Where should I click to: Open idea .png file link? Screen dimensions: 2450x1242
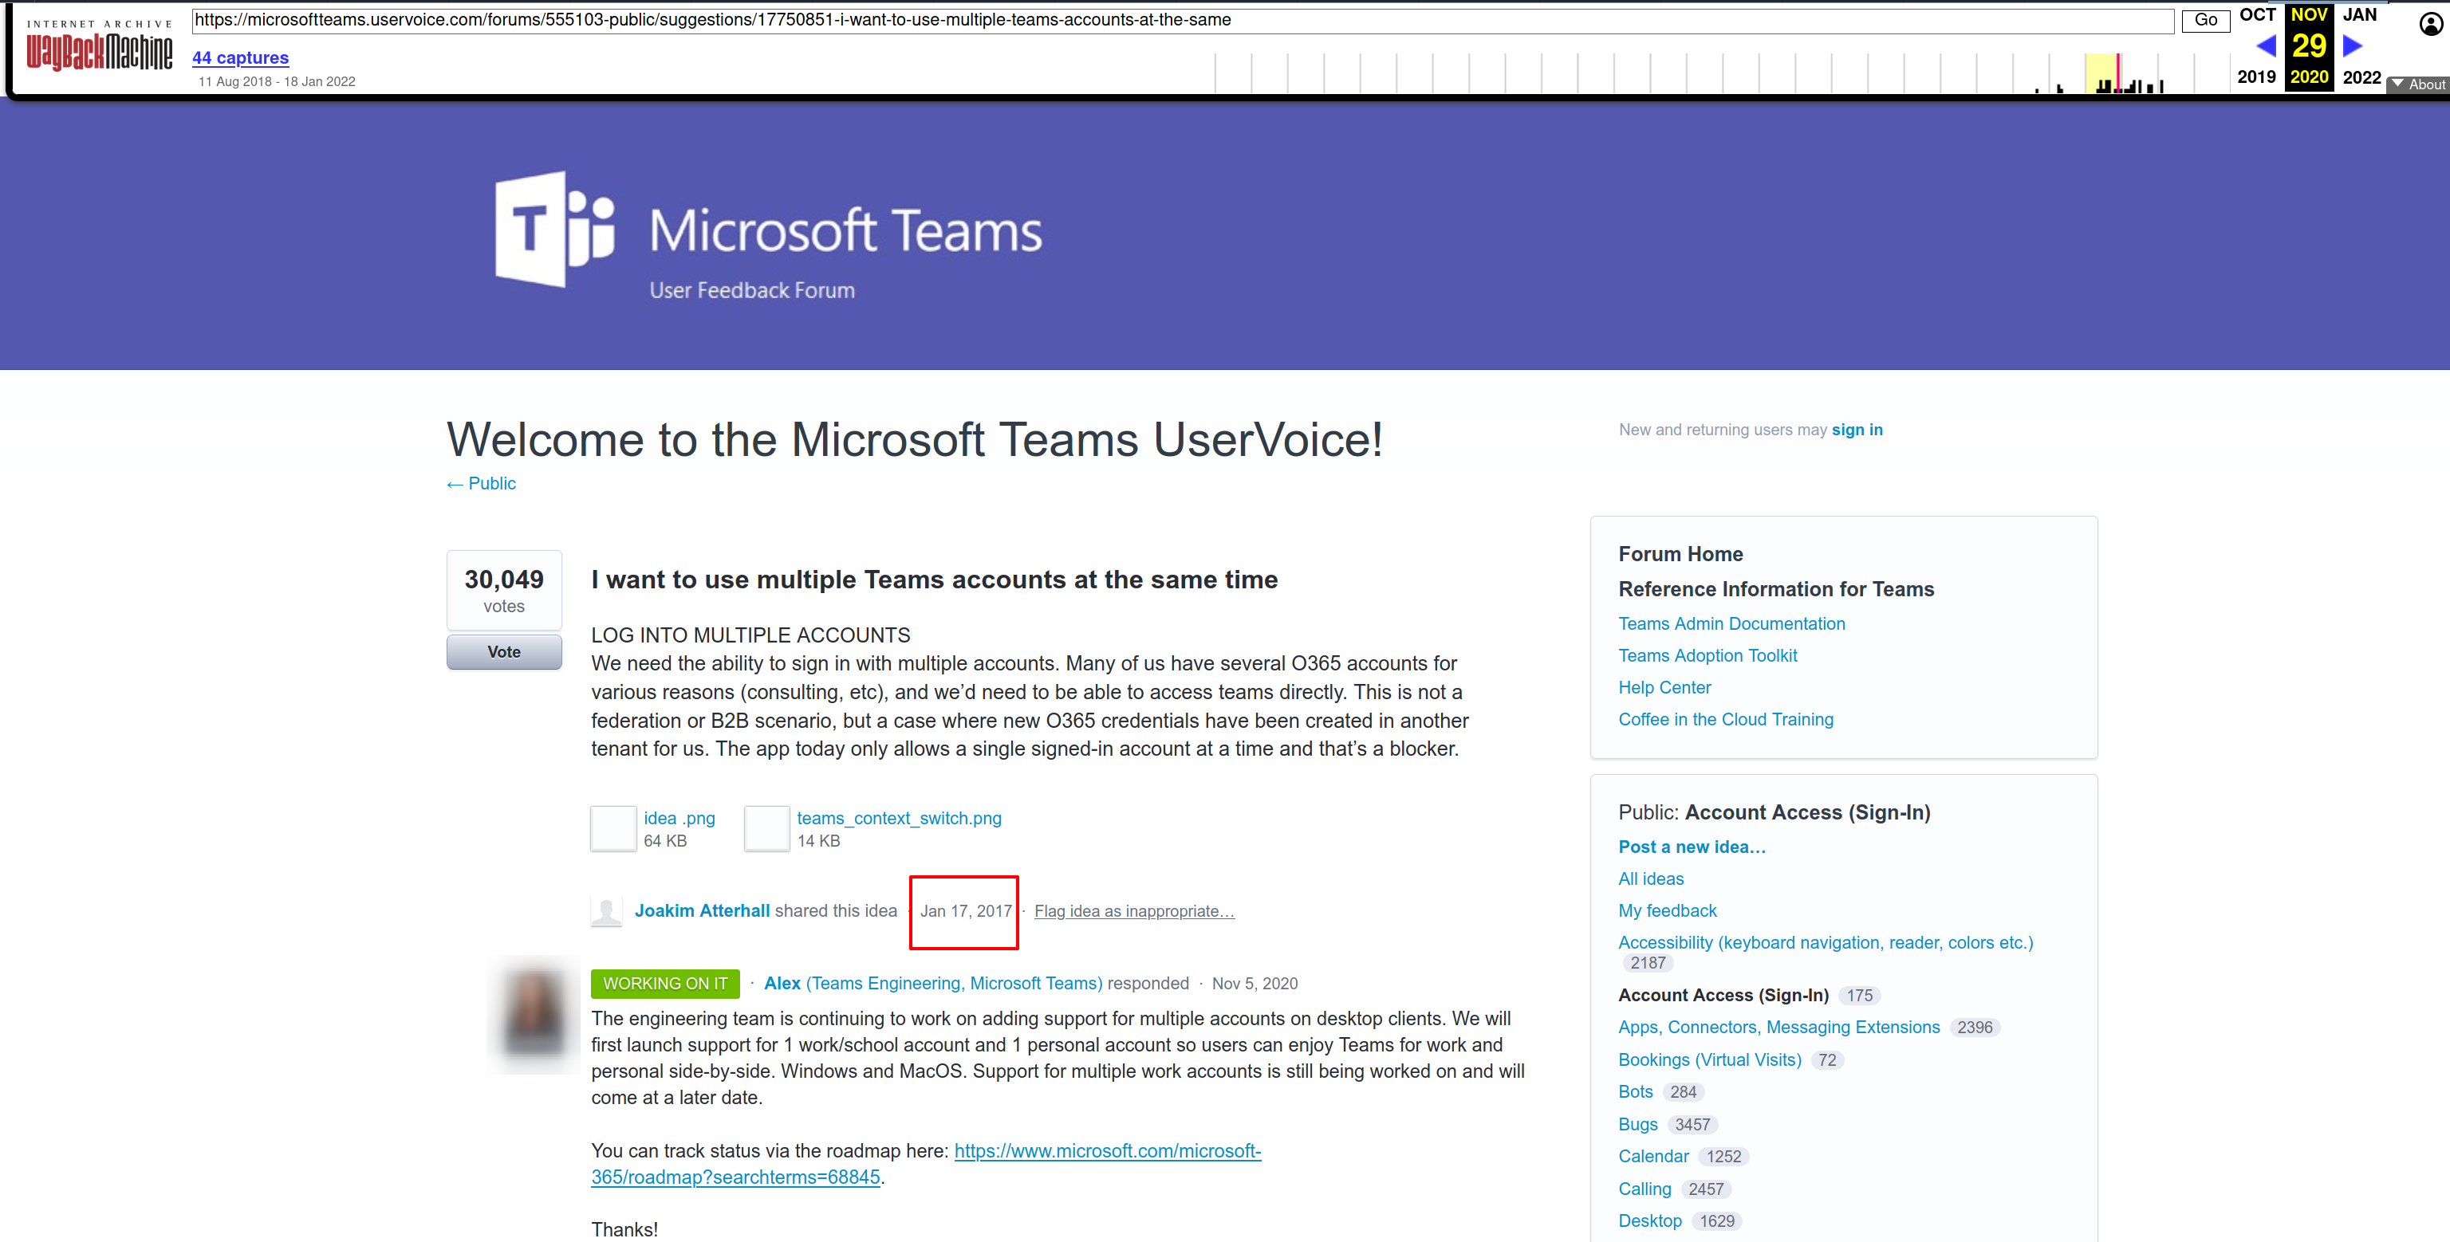pyautogui.click(x=679, y=818)
